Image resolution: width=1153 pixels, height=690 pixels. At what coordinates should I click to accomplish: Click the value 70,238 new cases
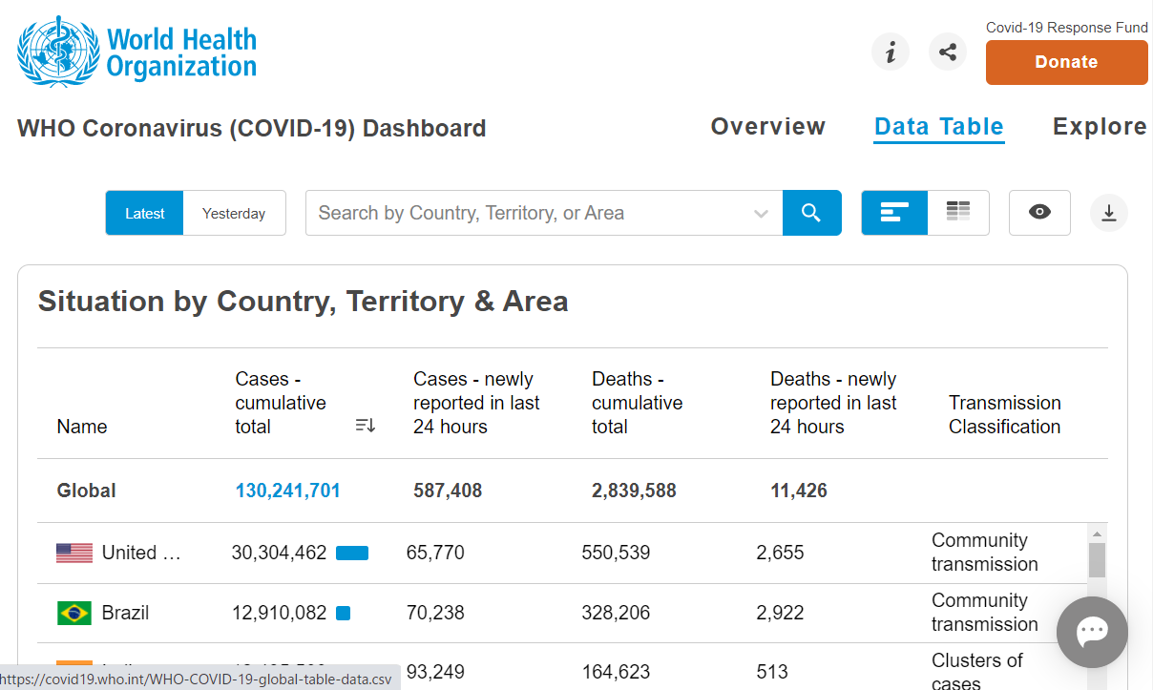click(x=435, y=613)
